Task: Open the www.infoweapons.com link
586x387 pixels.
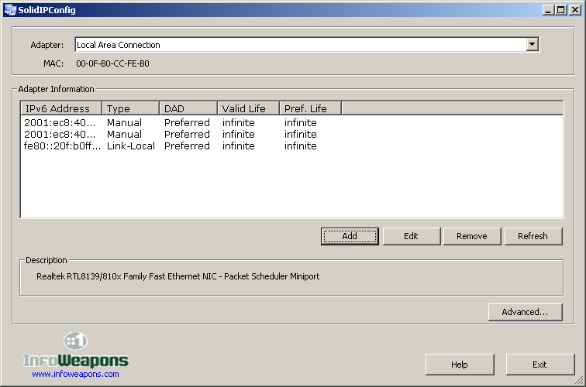Action: click(75, 374)
